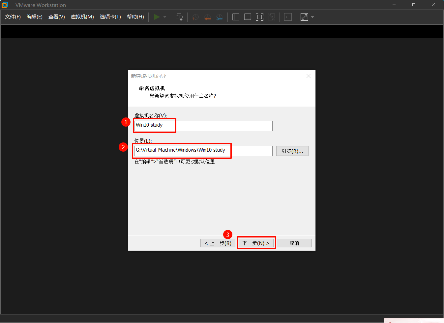
Task: Click the take snapshot clock icon
Action: click(x=195, y=17)
